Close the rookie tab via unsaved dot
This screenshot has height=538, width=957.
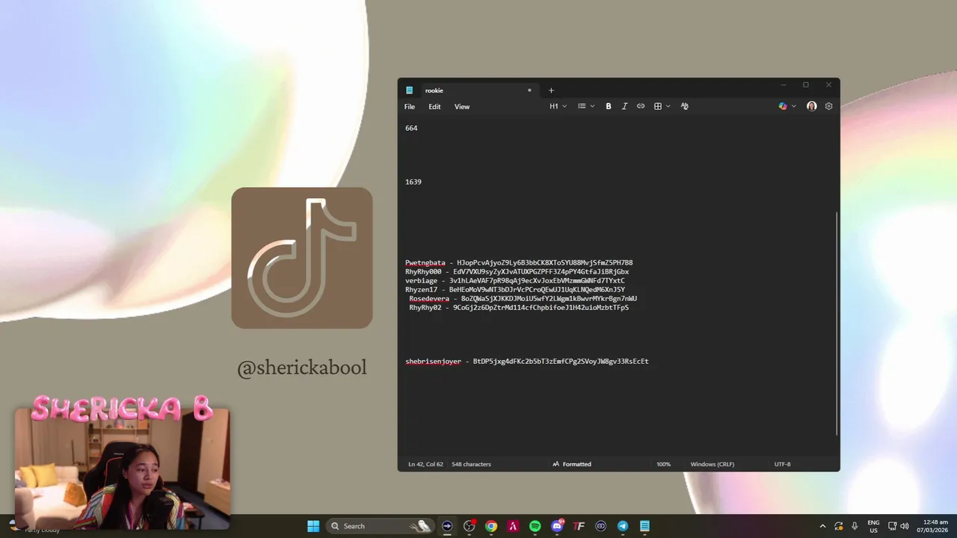click(x=529, y=90)
